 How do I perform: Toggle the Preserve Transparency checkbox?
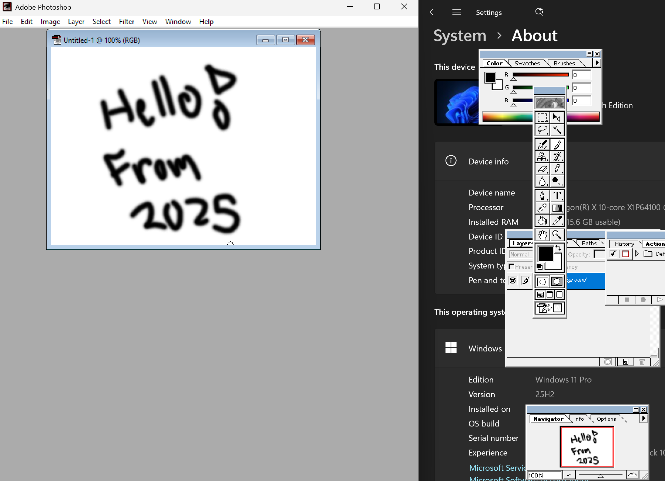click(x=511, y=267)
